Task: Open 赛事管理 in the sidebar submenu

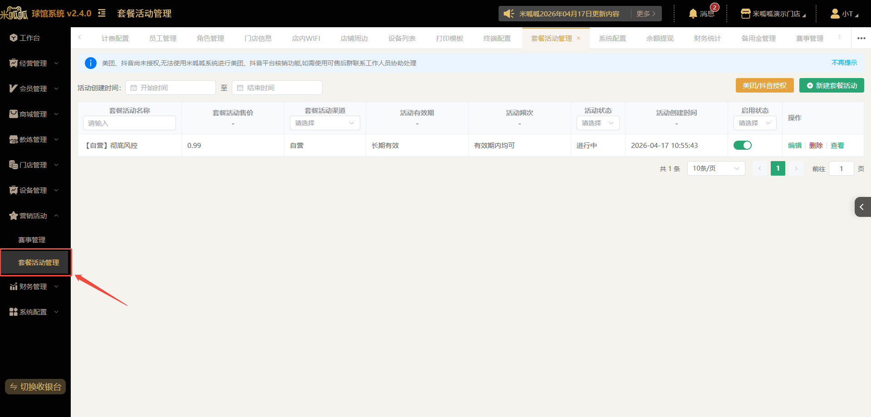Action: (32, 240)
